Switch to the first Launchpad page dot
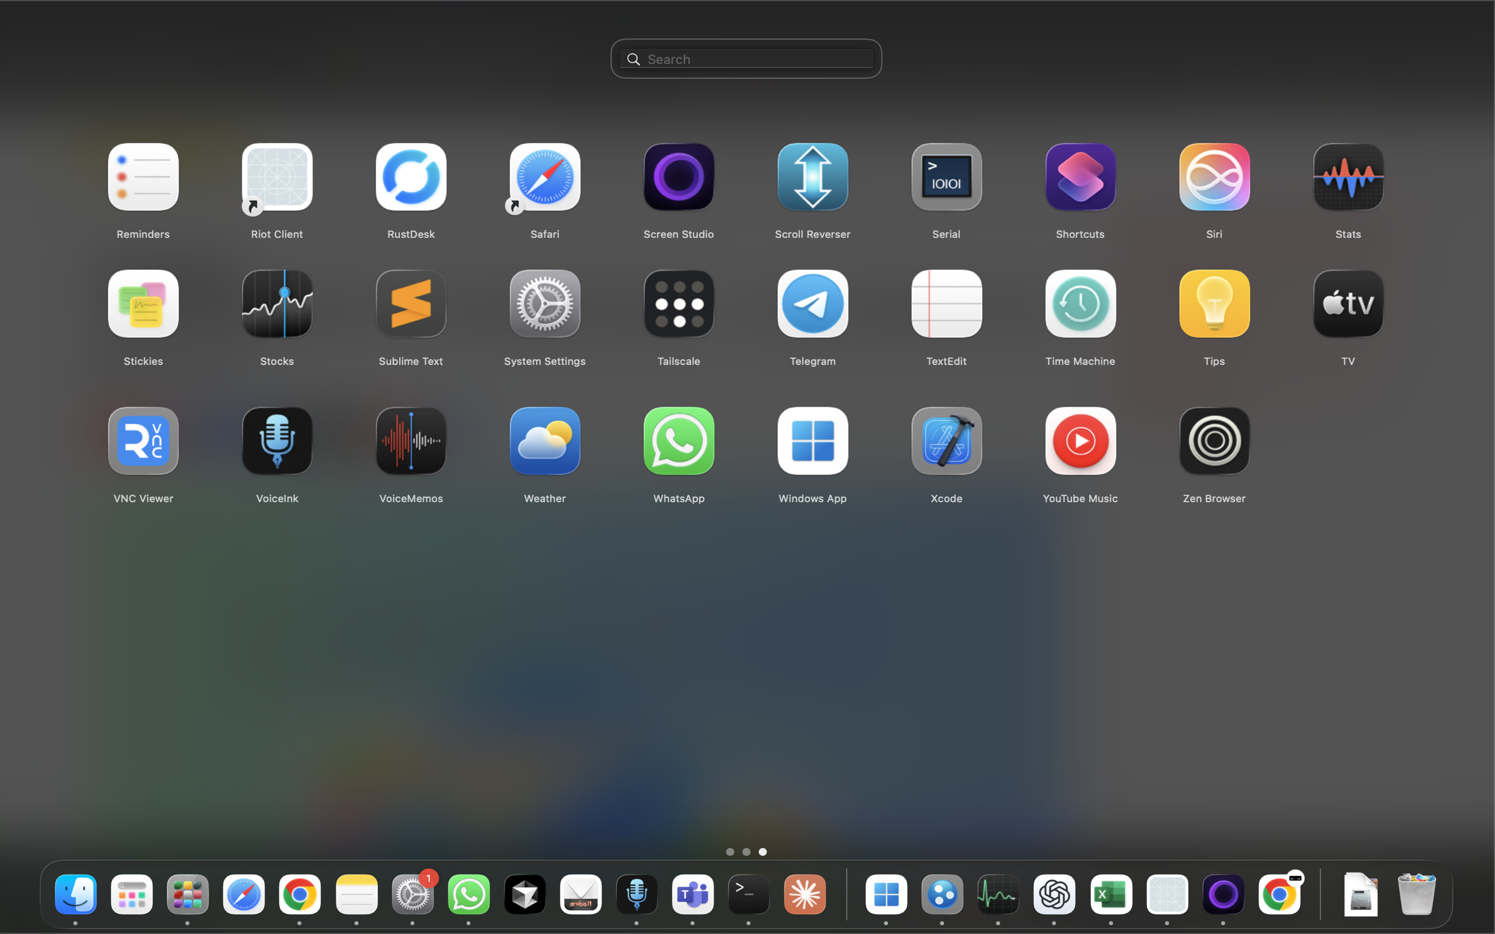Viewport: 1495px width, 934px height. 729,852
